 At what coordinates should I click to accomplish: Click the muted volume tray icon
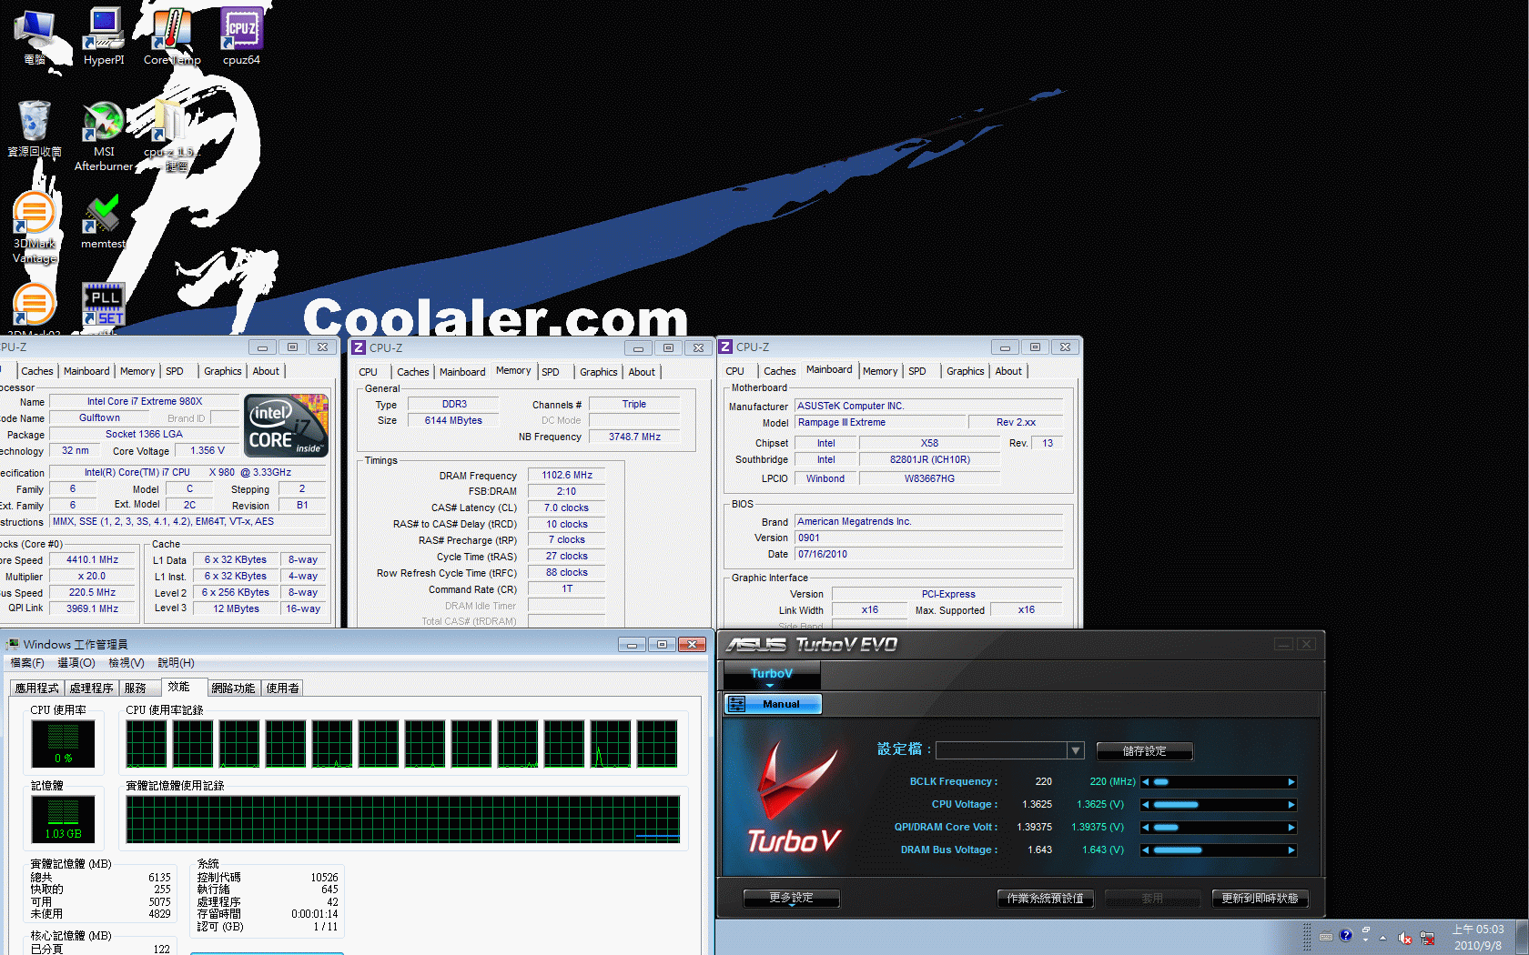tap(1404, 938)
